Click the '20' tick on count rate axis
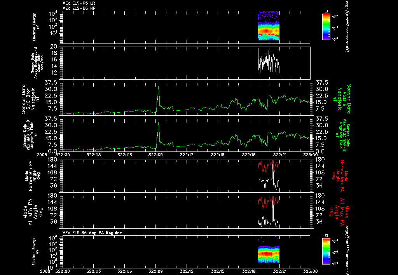Screen dimensions: 398x275 click(x=54, y=47)
